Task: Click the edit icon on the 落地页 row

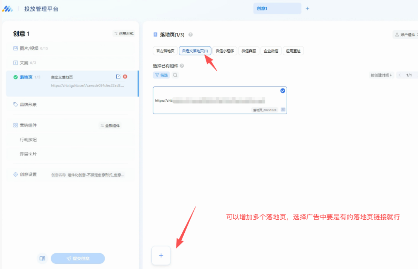Action: click(x=118, y=77)
